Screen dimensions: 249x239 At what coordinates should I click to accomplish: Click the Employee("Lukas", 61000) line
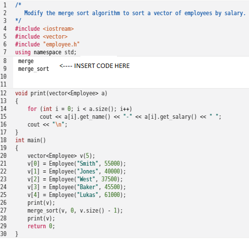coord(77,195)
